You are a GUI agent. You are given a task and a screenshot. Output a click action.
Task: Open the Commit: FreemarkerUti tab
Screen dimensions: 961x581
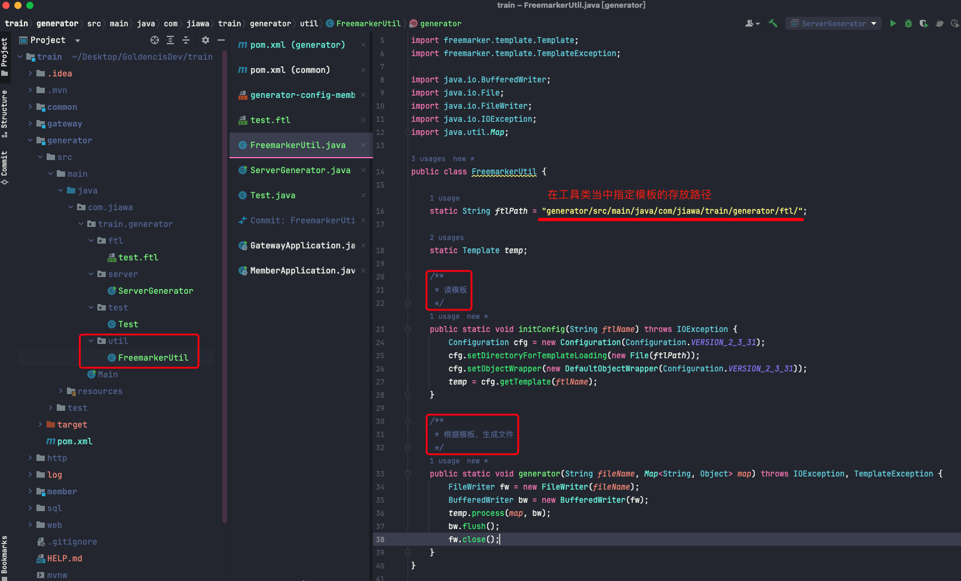click(x=302, y=220)
